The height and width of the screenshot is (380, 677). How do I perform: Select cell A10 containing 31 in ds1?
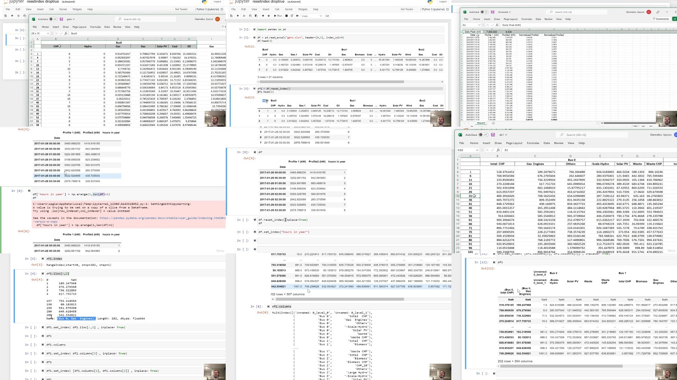click(470, 196)
